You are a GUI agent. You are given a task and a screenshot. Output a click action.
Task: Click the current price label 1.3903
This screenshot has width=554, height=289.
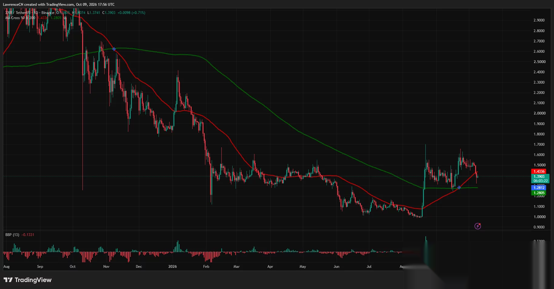tap(539, 177)
